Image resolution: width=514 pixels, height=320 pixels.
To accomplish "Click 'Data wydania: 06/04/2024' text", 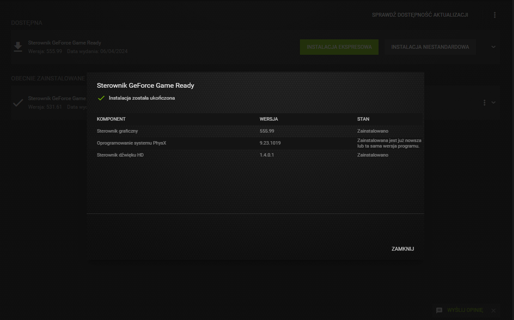I will (x=97, y=51).
